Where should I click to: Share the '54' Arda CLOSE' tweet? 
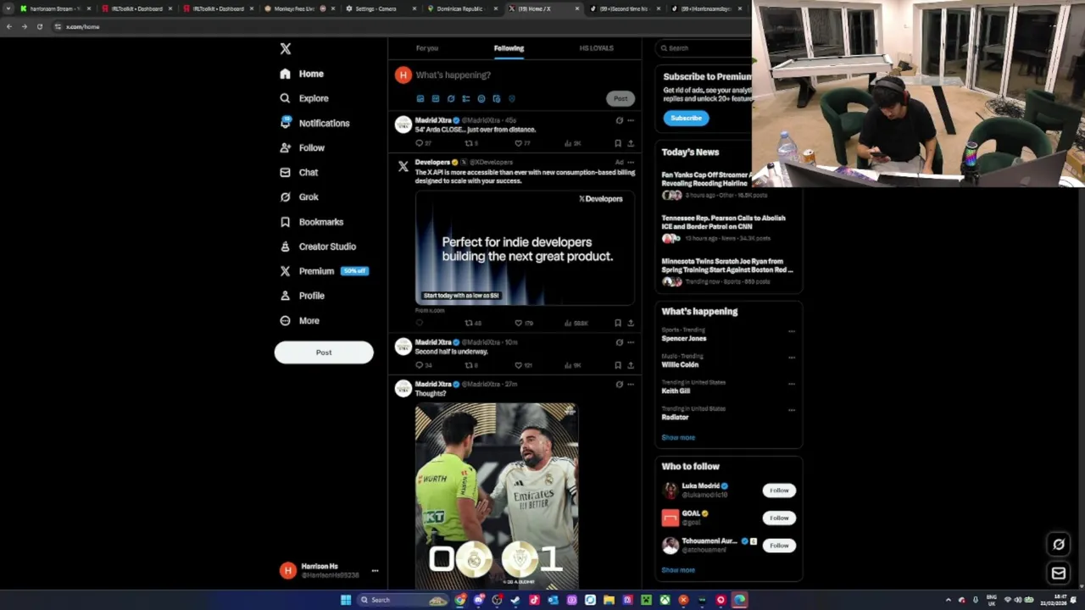631,143
